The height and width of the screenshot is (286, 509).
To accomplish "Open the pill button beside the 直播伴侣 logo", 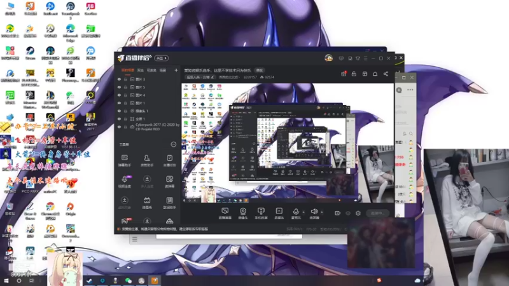I will [162, 58].
